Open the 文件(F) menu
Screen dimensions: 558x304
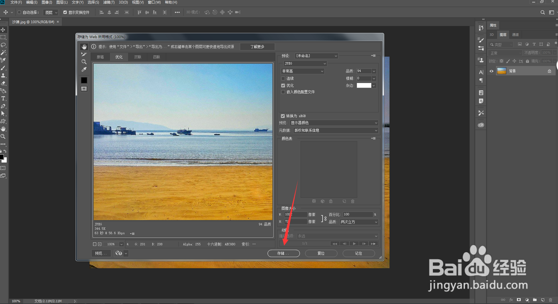click(x=16, y=2)
